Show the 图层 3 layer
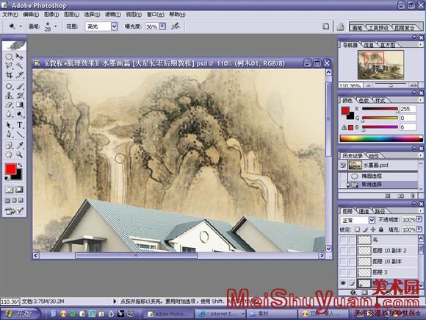The width and height of the screenshot is (426, 320). click(x=344, y=272)
